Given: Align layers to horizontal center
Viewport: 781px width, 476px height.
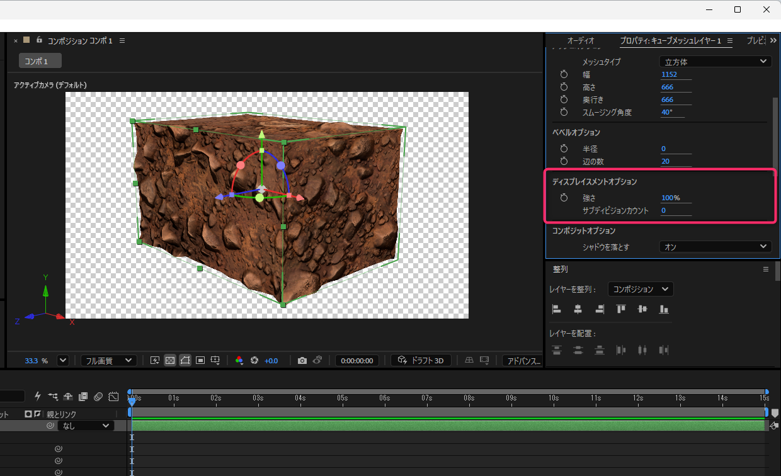Looking at the screenshot, I should pyautogui.click(x=578, y=309).
